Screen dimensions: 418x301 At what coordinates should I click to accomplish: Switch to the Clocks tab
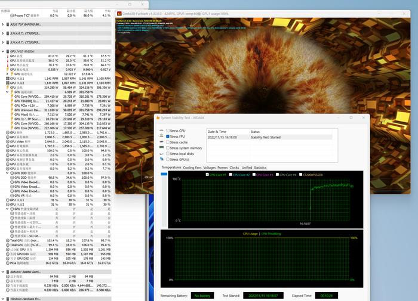pos(234,167)
